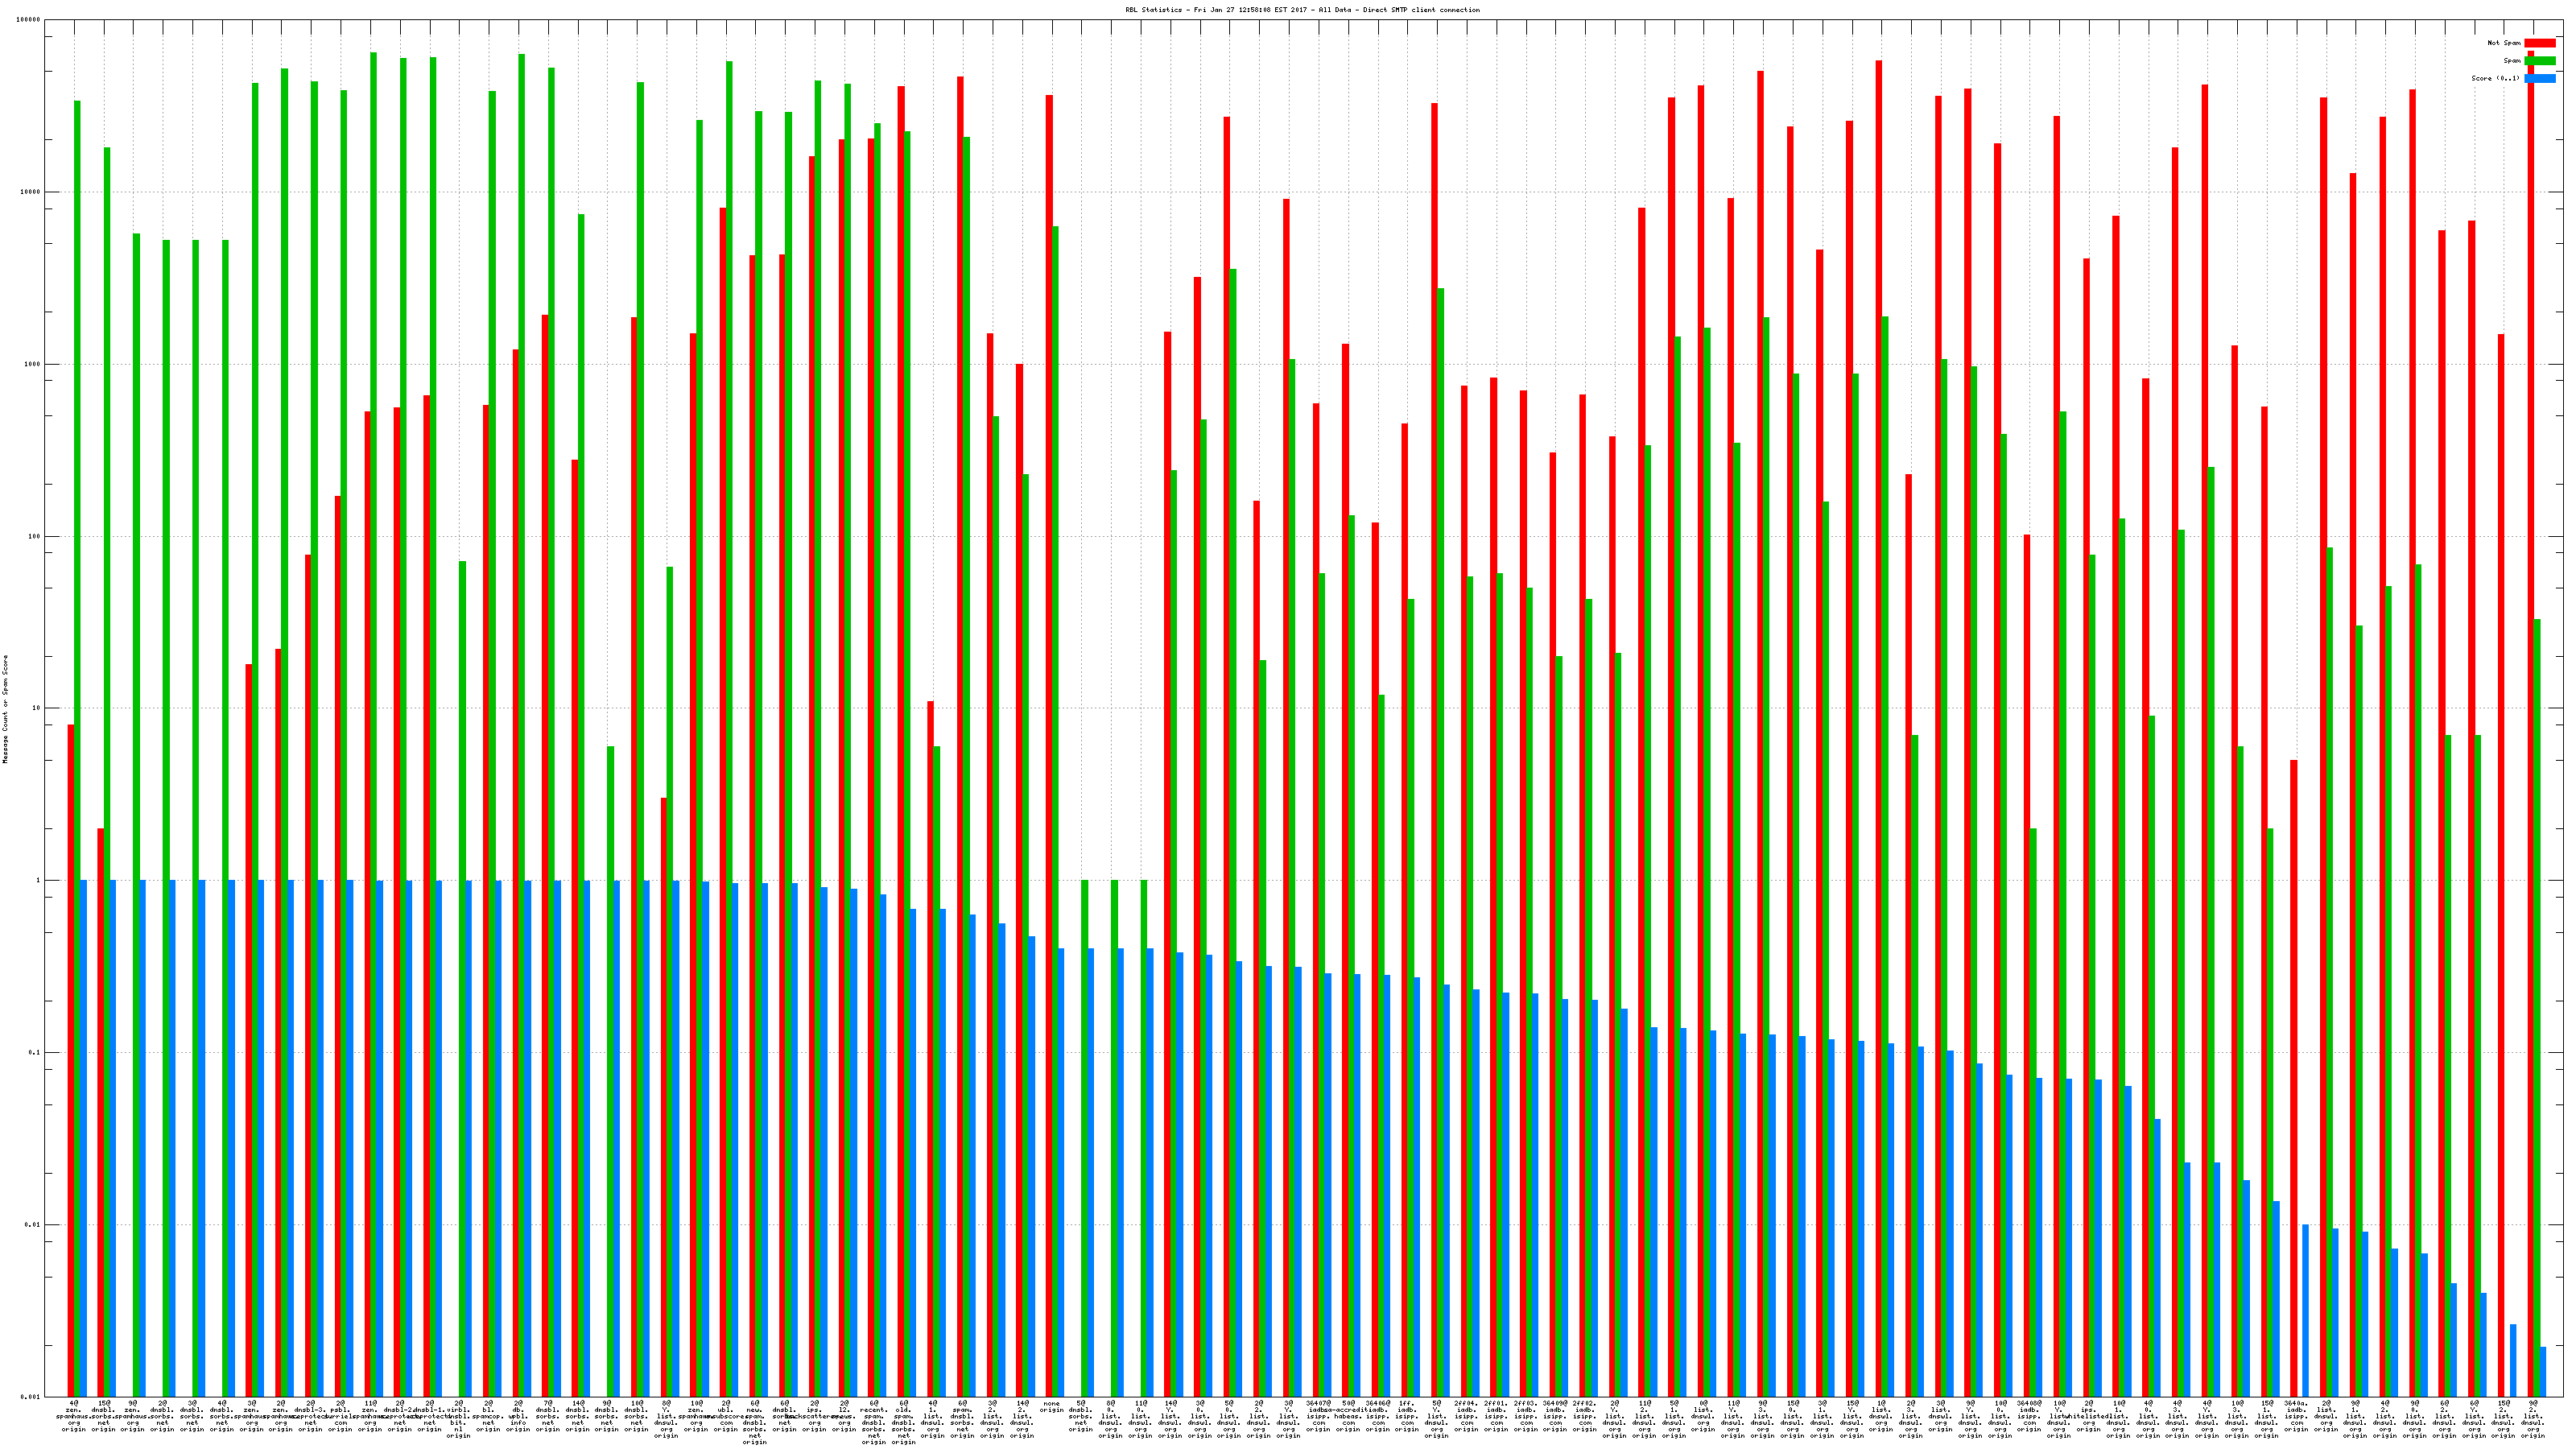The width and height of the screenshot is (2576, 1449).
Task: Click the 'none origin' x-axis label
Action: click(1051, 1407)
